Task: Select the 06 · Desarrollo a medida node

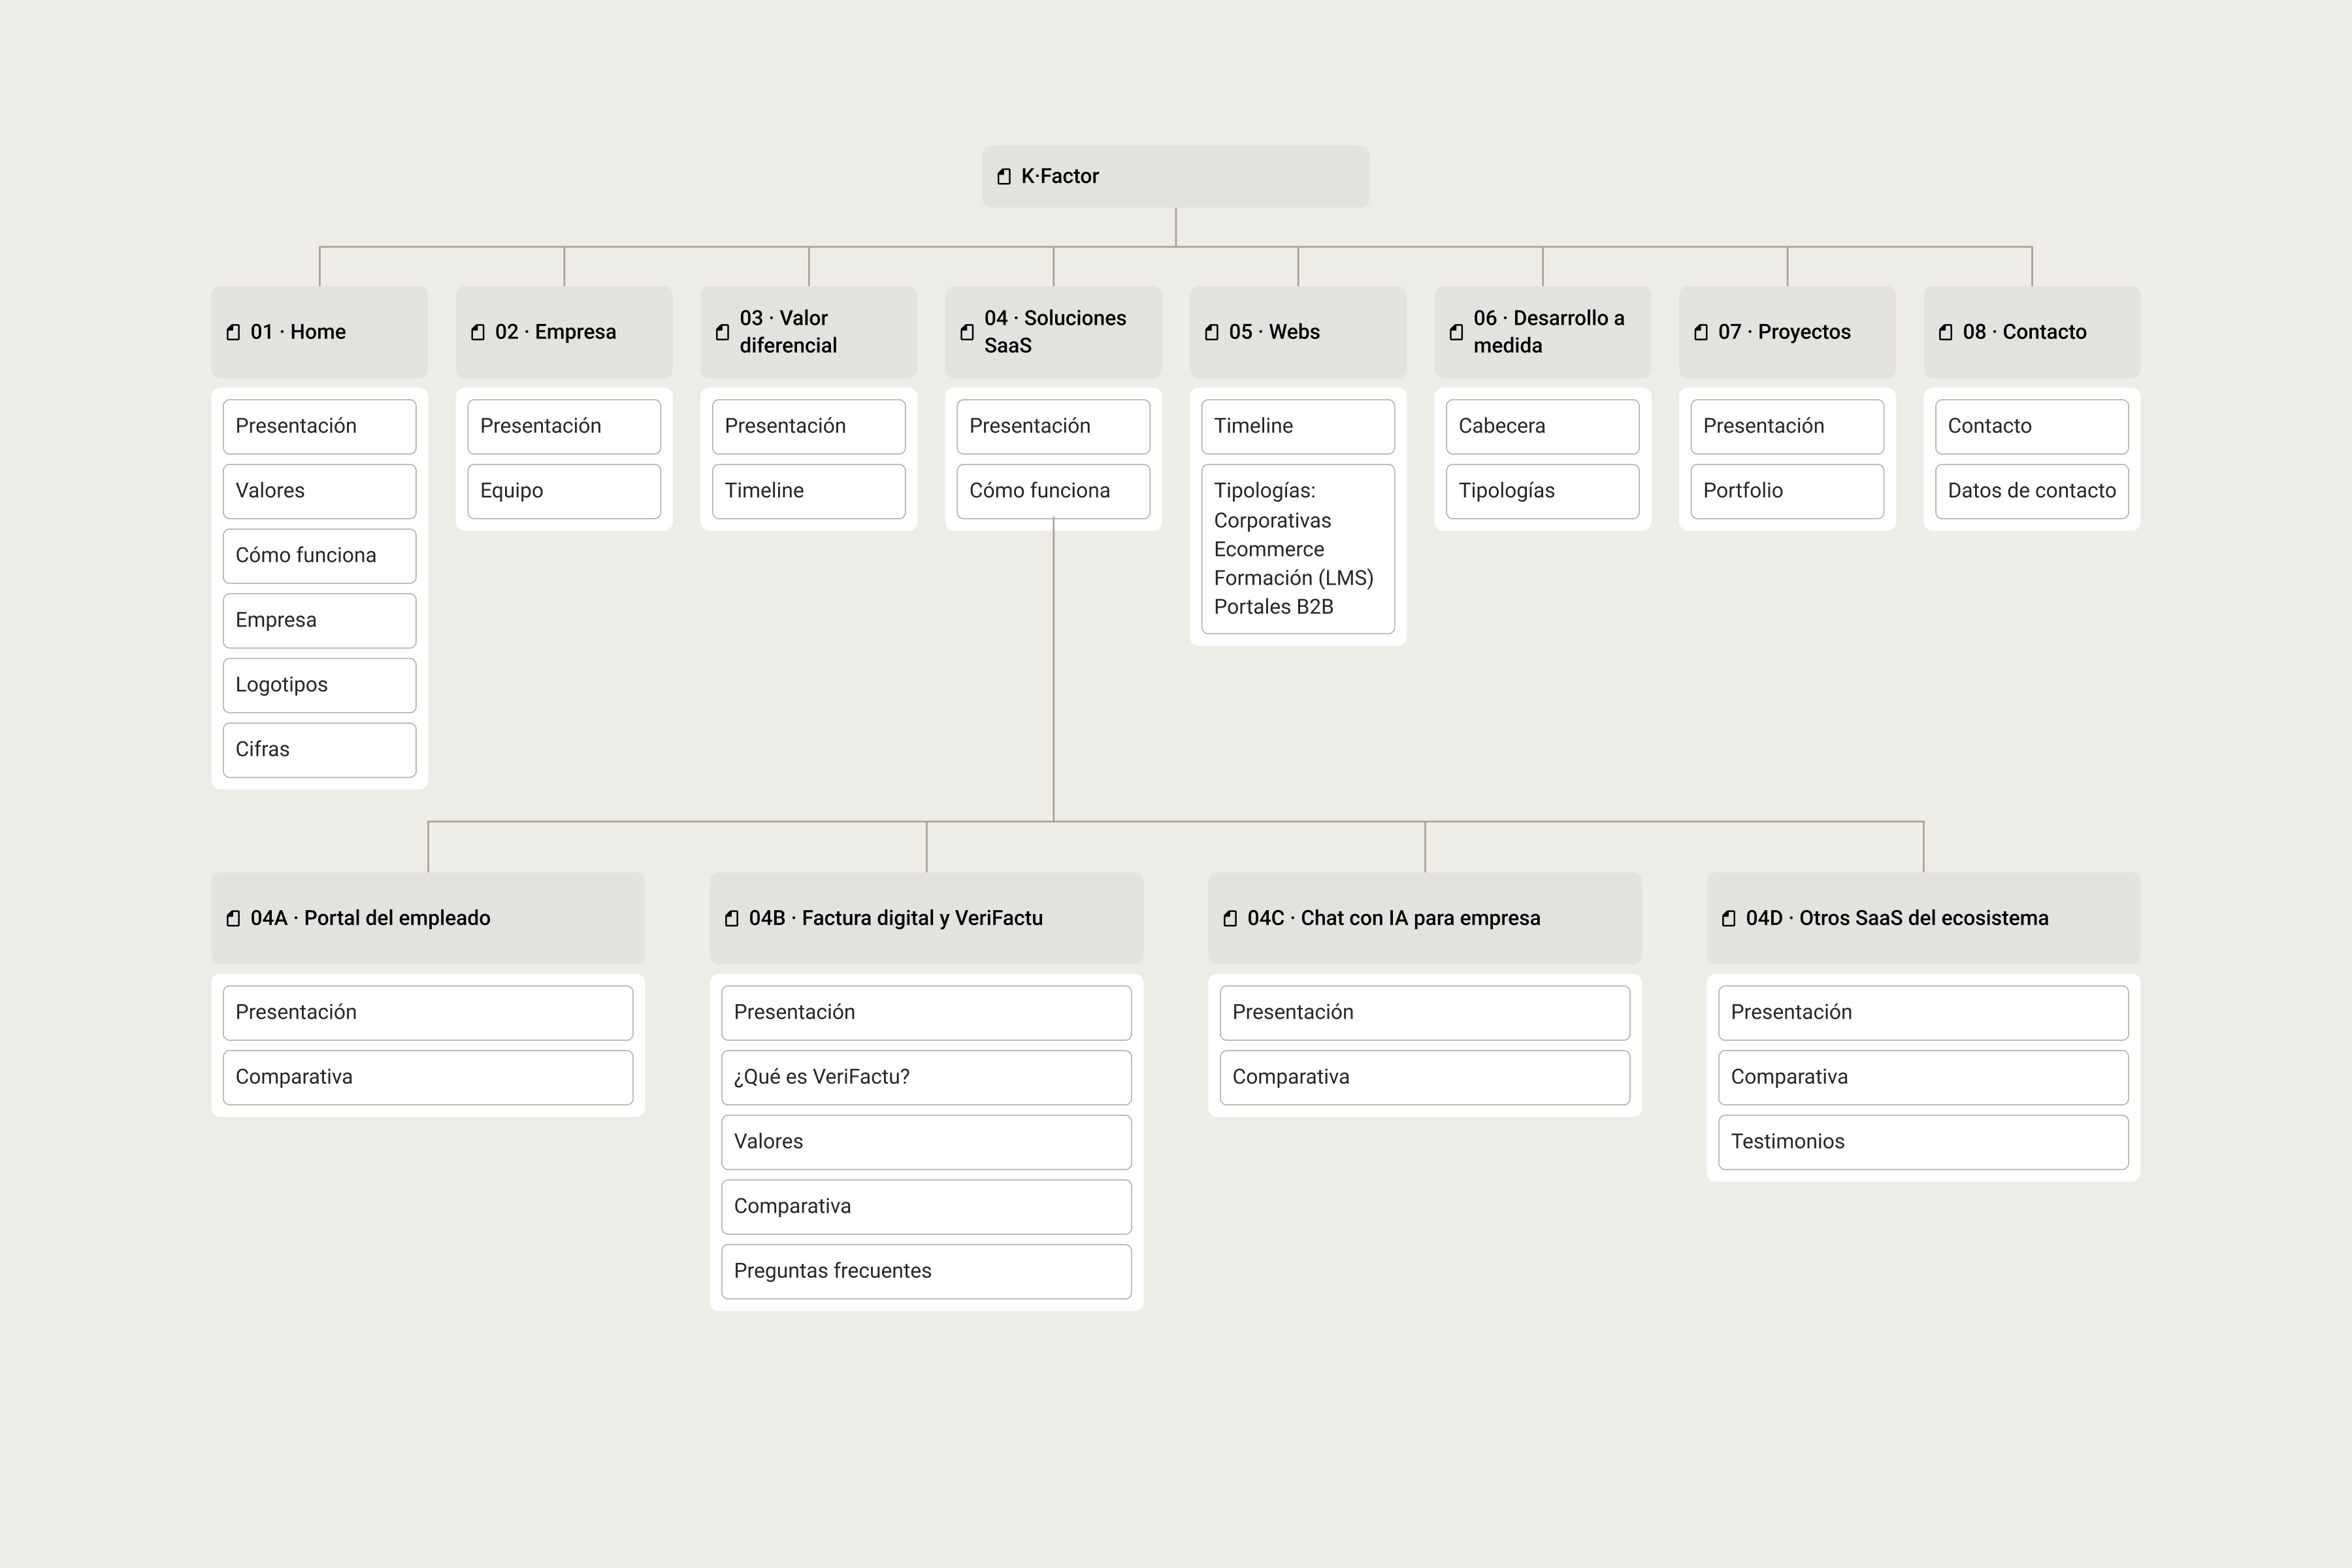Action: click(1543, 332)
